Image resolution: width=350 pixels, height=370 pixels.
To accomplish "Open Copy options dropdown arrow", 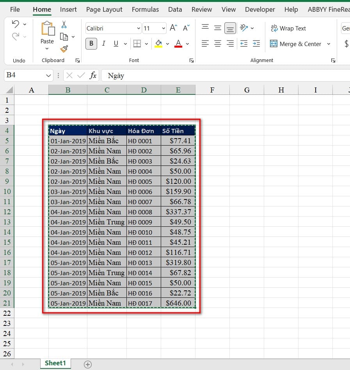I will click(x=73, y=37).
